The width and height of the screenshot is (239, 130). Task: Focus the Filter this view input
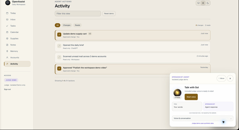click(x=78, y=14)
